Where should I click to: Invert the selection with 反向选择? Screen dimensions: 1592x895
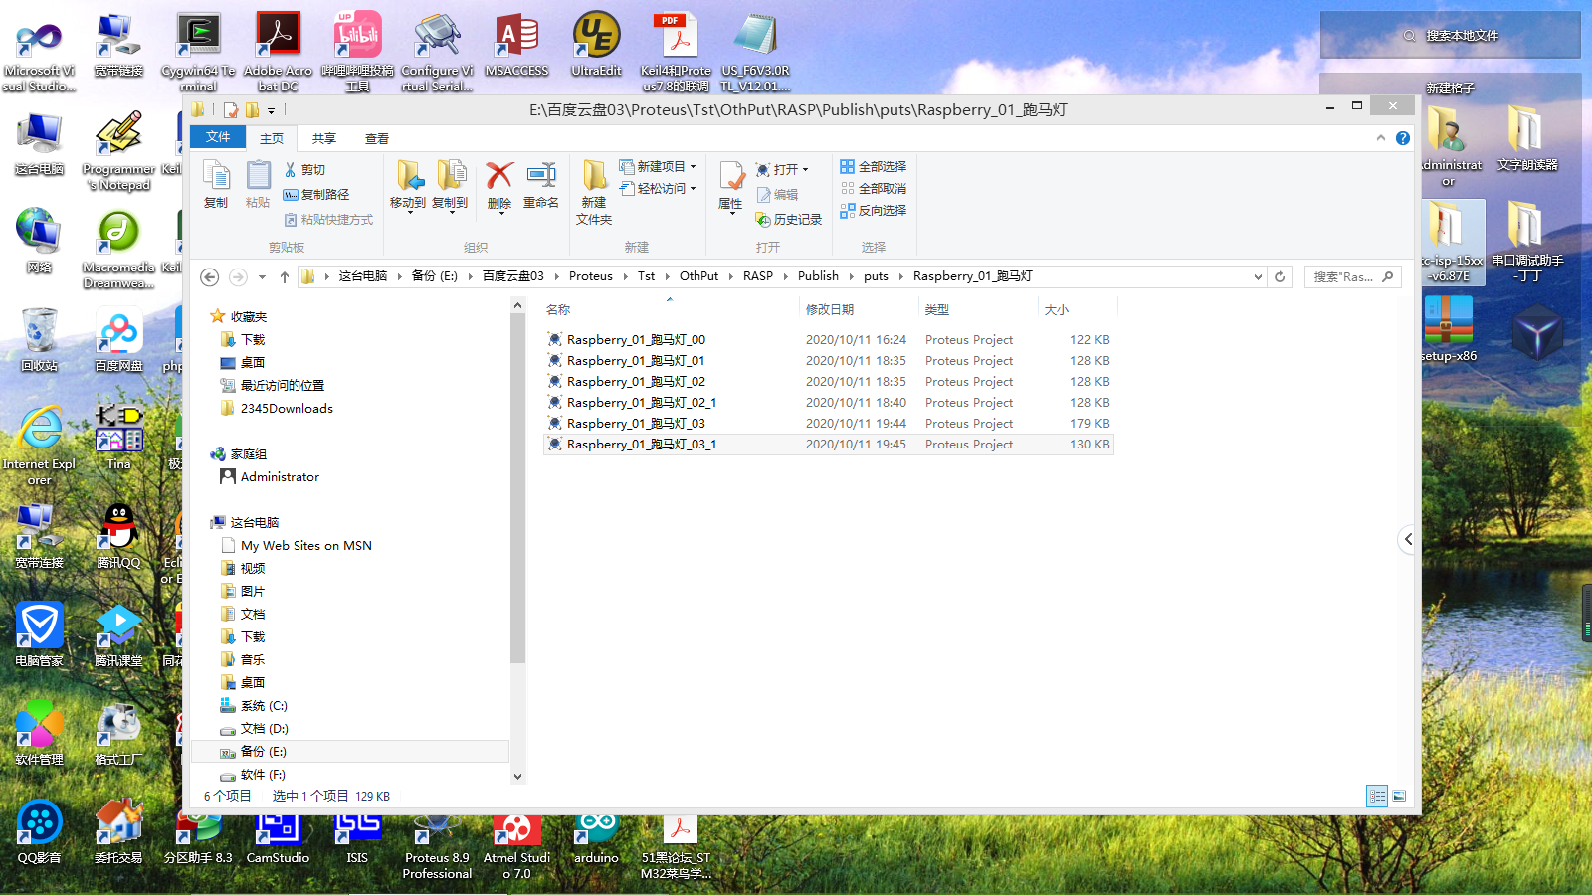[874, 210]
